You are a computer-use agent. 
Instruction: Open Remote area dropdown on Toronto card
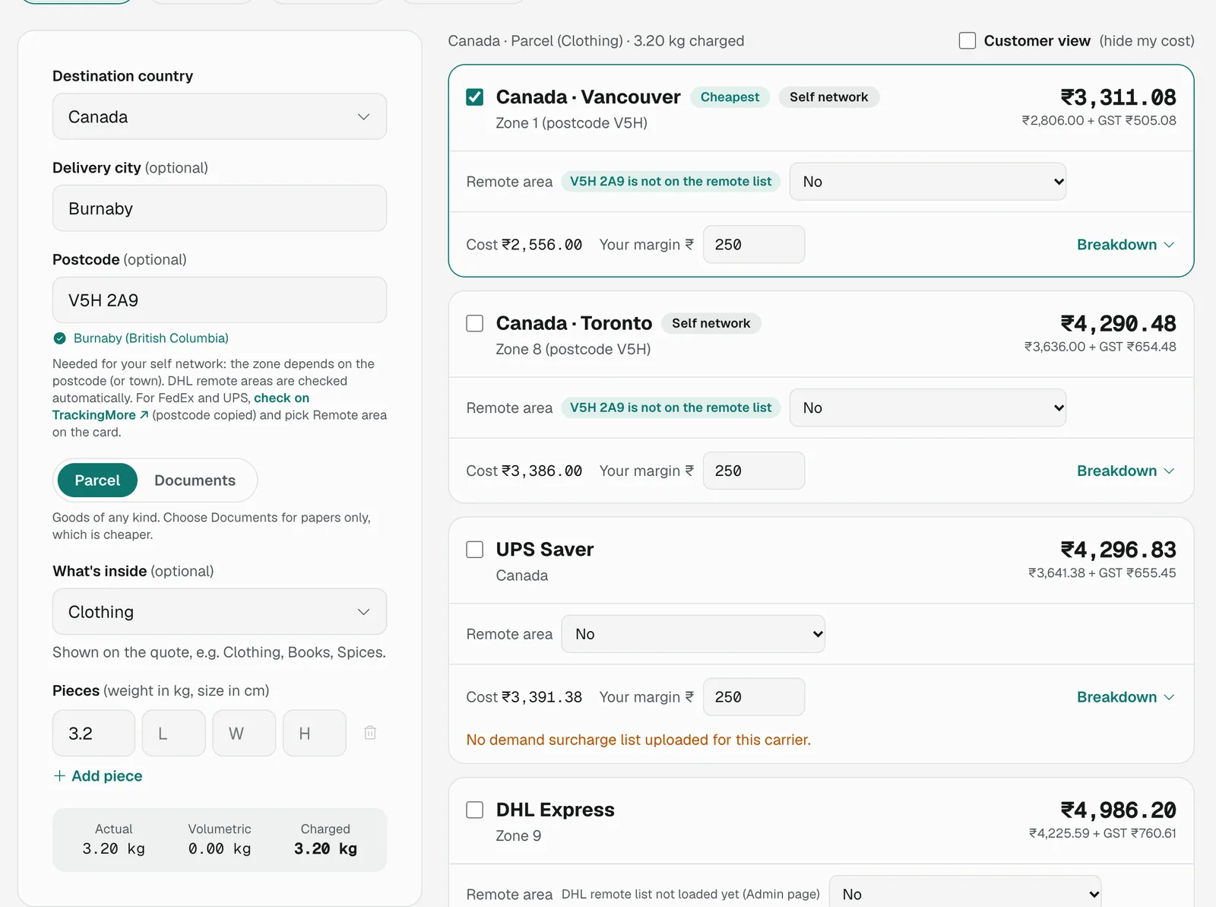point(927,408)
